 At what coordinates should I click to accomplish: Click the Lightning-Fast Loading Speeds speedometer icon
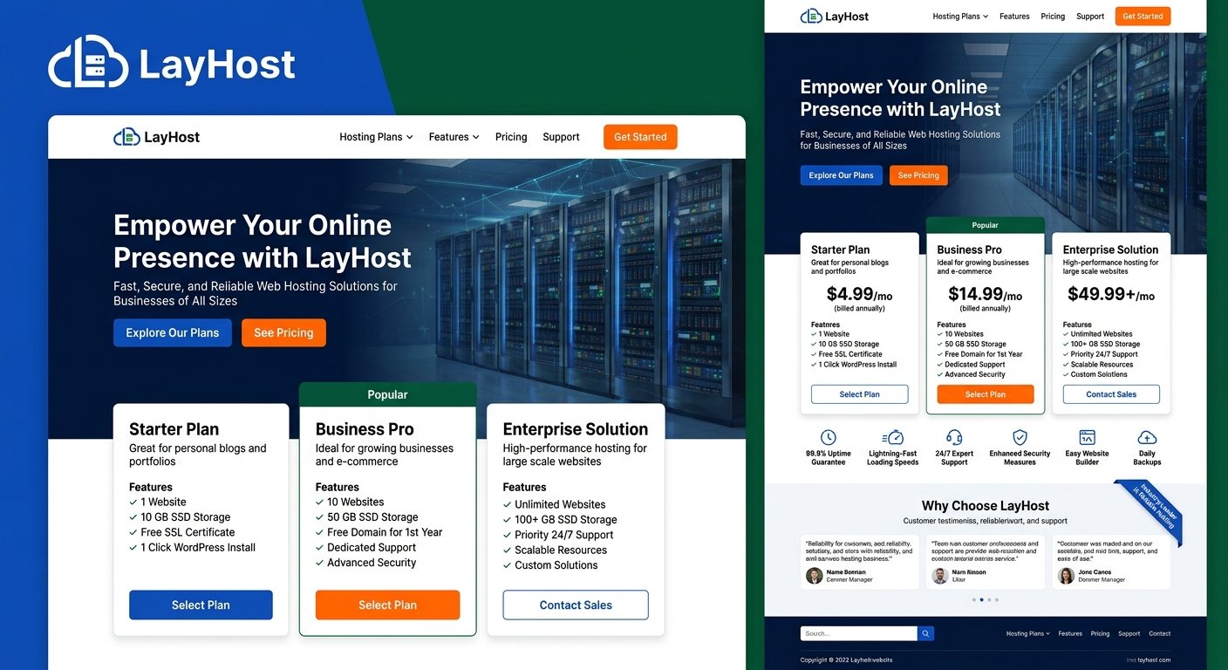pos(893,437)
